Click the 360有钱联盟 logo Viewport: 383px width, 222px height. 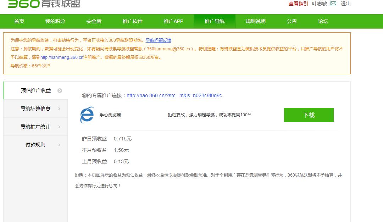click(x=44, y=4)
